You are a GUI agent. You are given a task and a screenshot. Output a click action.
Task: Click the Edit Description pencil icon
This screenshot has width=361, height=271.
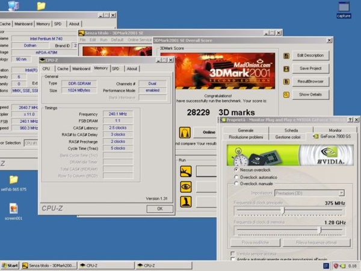(286, 55)
